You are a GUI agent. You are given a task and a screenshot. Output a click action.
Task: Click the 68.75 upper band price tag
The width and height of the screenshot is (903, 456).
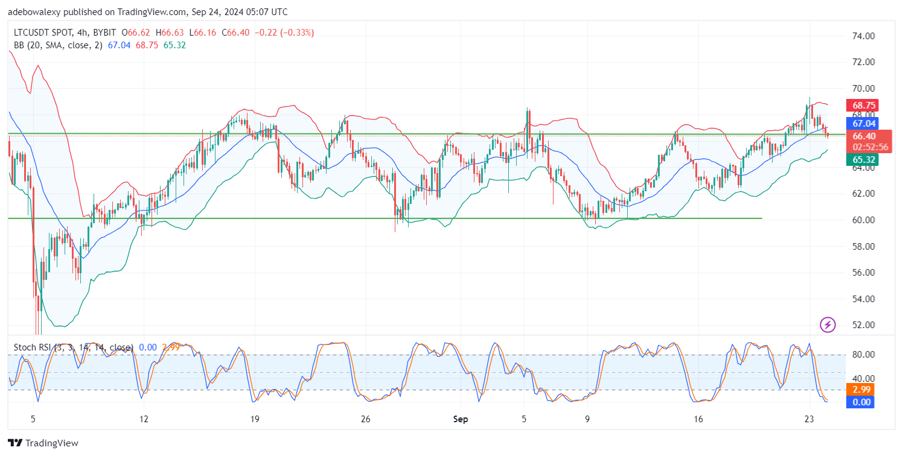862,105
